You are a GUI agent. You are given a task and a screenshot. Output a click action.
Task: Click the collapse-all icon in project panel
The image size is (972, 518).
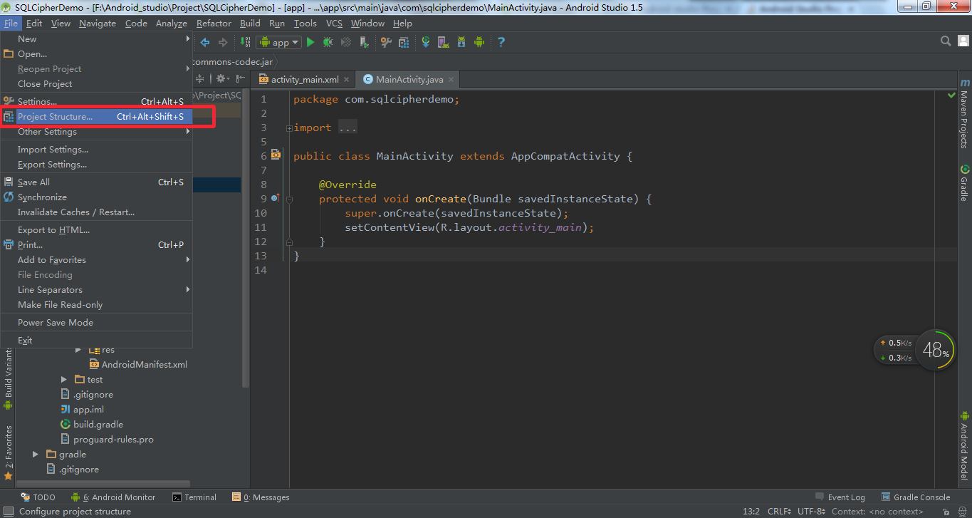(x=200, y=79)
